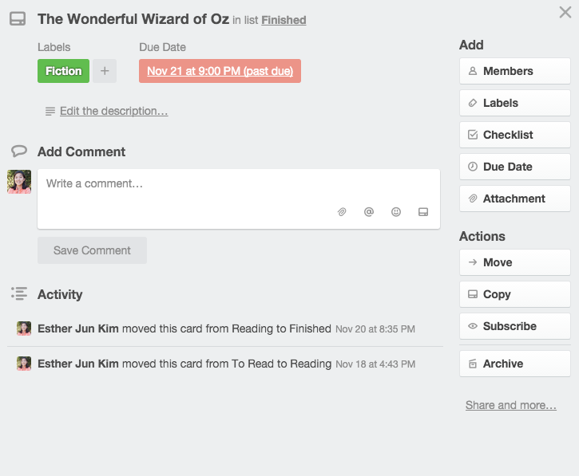Image resolution: width=579 pixels, height=476 pixels.
Task: Click Esther's avatar beside the comment box
Action: (19, 182)
